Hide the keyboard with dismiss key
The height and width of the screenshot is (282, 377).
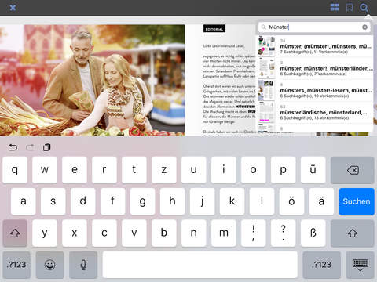pyautogui.click(x=360, y=265)
